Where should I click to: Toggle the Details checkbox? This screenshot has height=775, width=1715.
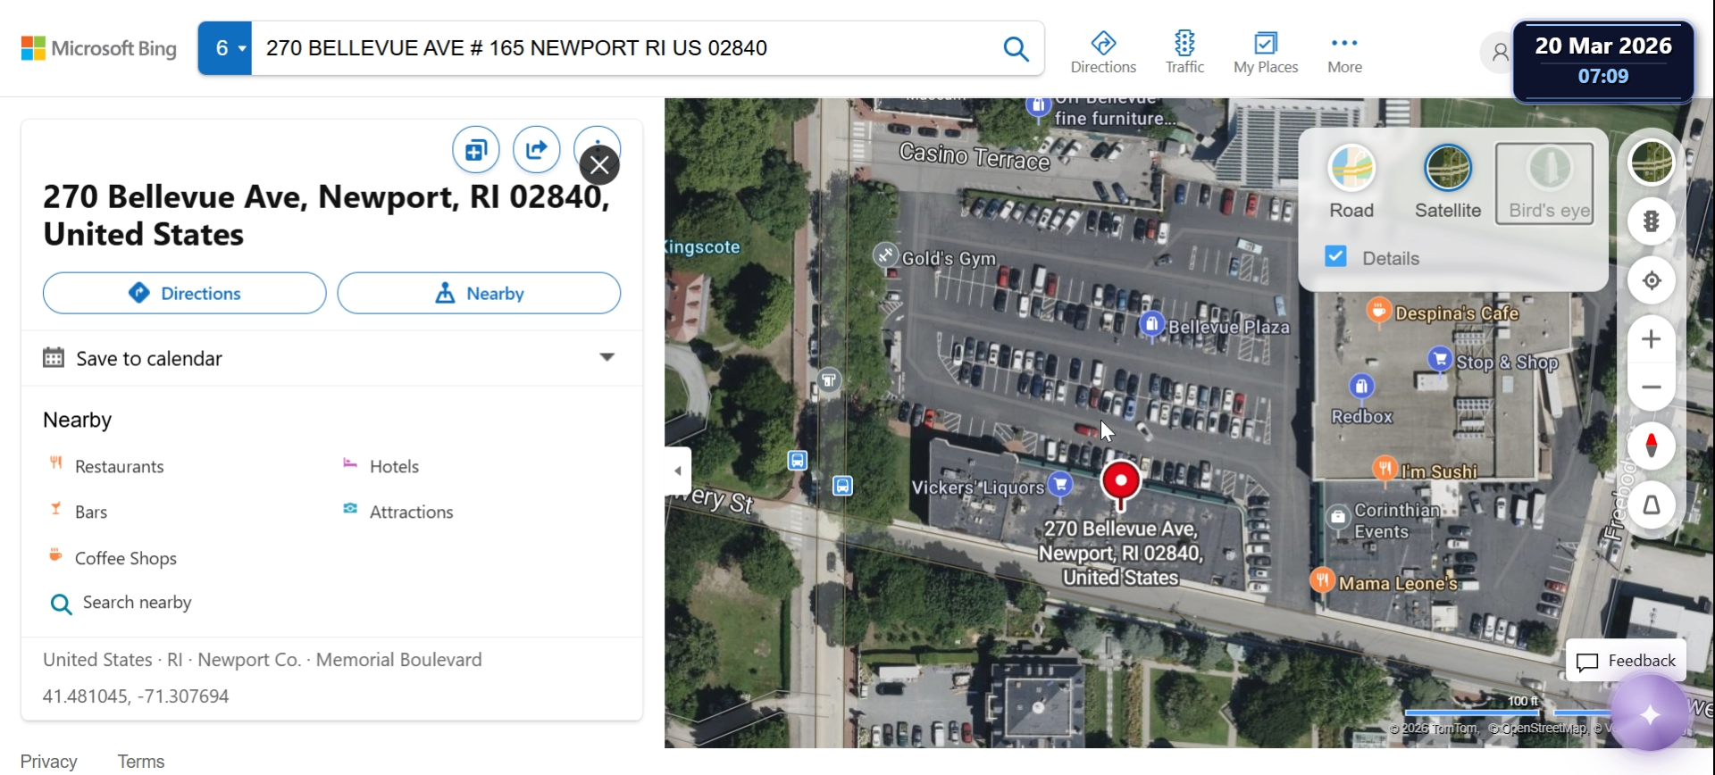point(1335,257)
